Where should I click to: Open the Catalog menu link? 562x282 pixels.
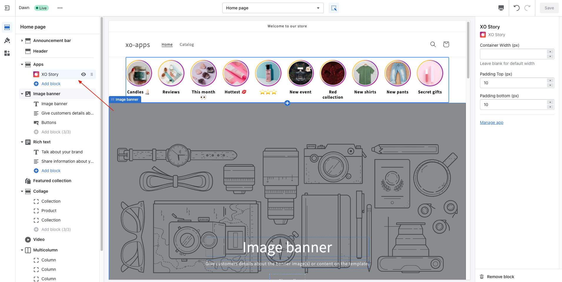(x=187, y=45)
